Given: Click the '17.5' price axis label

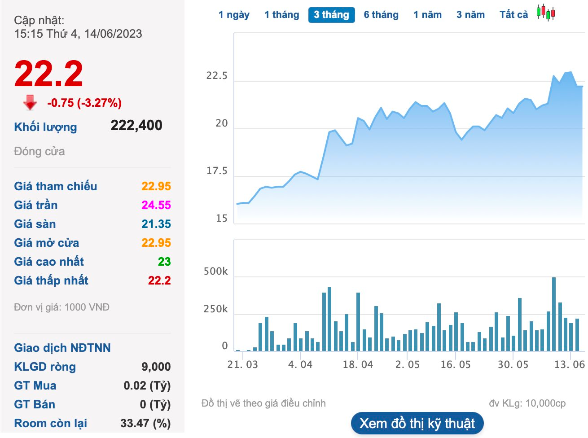Looking at the screenshot, I should coord(217,171).
